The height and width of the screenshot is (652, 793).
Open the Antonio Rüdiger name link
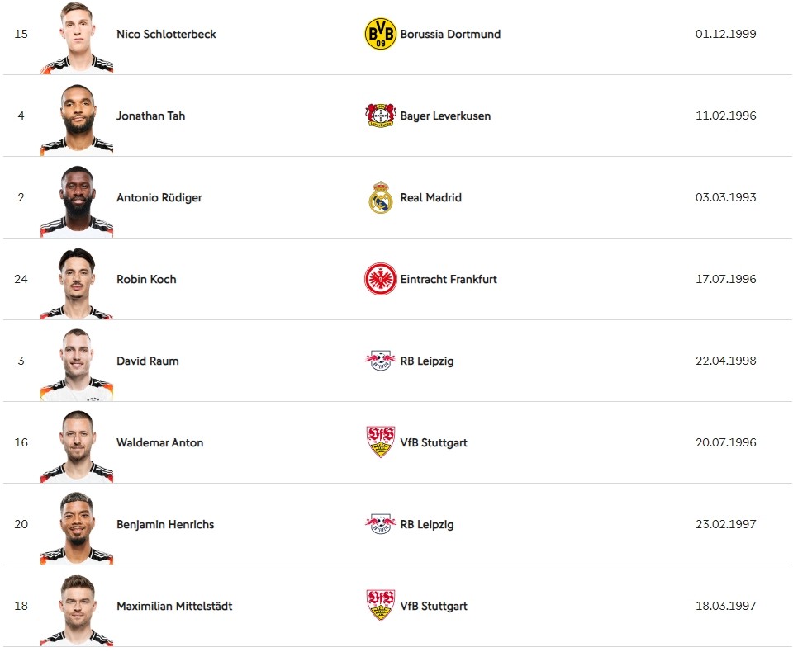pos(159,197)
